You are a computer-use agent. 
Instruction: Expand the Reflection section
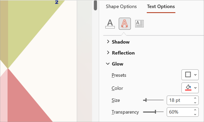click(x=123, y=53)
